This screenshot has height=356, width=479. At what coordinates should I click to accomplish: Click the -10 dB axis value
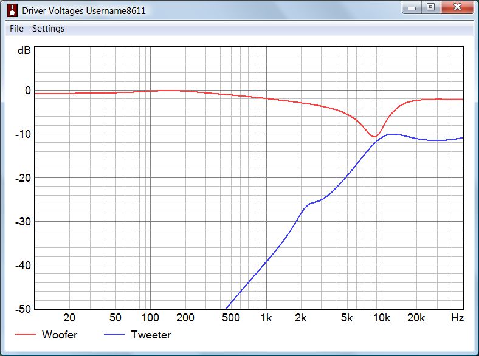[23, 134]
